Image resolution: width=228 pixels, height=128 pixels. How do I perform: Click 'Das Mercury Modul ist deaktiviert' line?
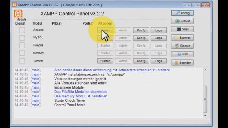pyautogui.click(x=81, y=96)
